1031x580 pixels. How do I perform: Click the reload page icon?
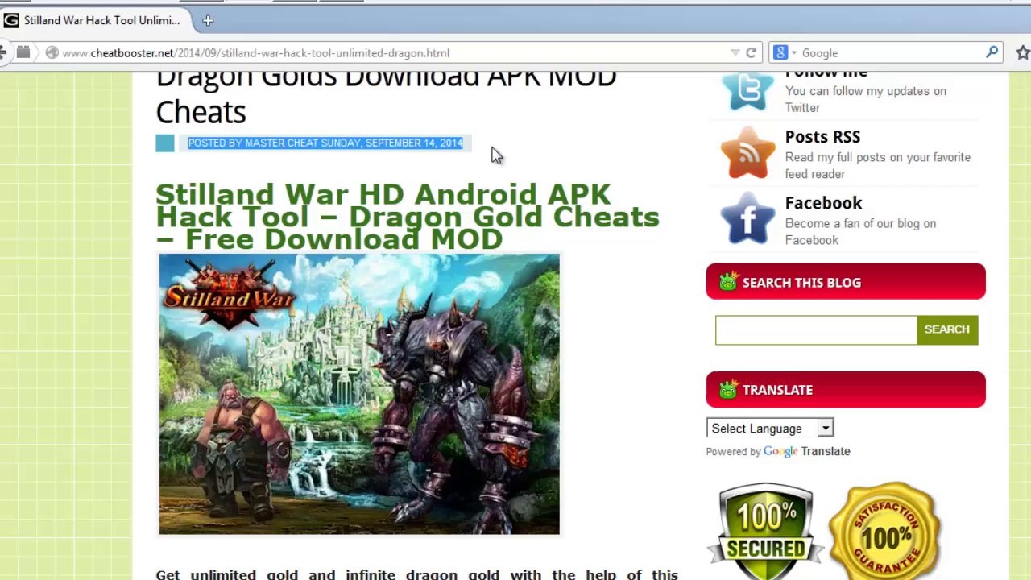[x=751, y=53]
